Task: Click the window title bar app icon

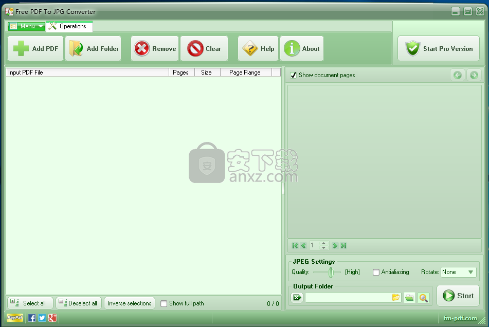Action: 9,11
